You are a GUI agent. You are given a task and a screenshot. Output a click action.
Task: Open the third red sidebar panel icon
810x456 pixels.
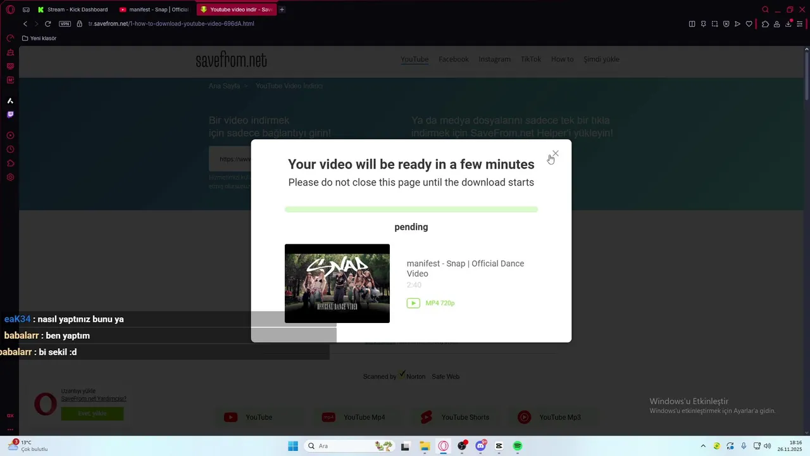[10, 66]
